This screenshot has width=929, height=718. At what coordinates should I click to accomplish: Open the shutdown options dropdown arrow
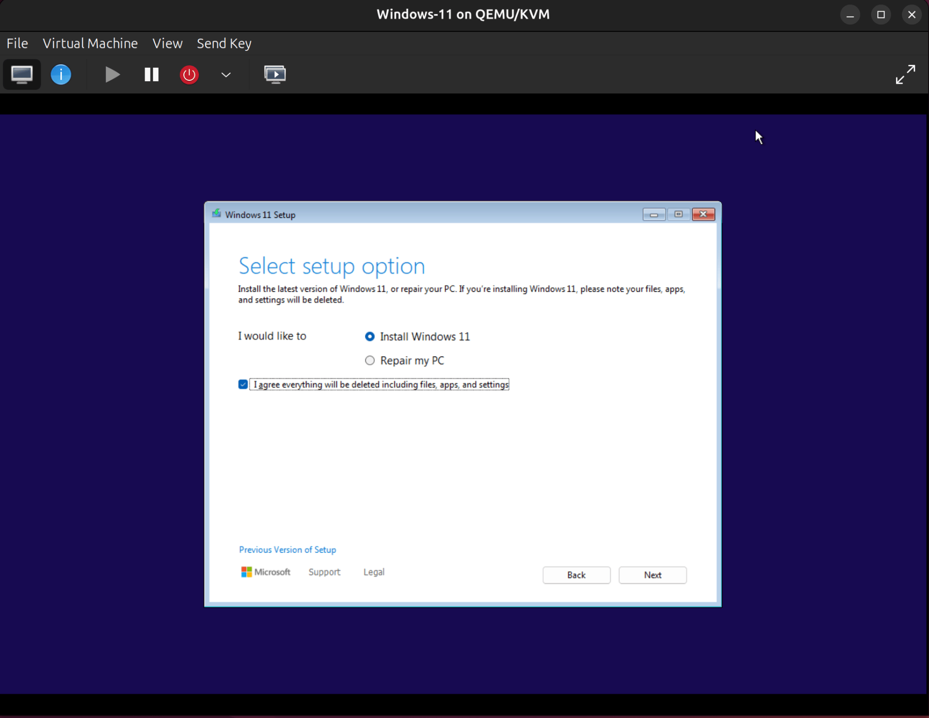(225, 74)
